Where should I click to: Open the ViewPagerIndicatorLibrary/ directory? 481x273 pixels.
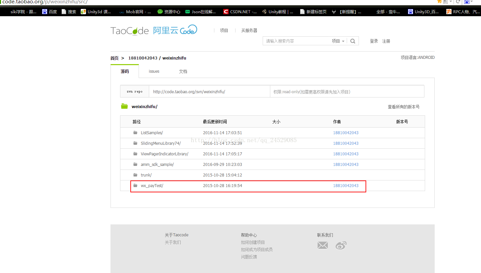pos(164,154)
